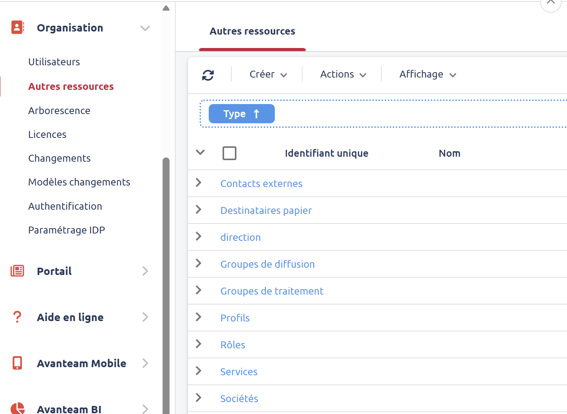Click the ascending sort arrow on Type
The image size is (567, 414).
click(256, 114)
